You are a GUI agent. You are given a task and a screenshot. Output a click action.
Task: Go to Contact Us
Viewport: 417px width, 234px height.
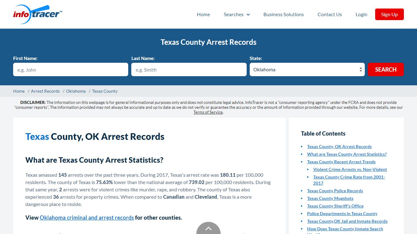[329, 14]
